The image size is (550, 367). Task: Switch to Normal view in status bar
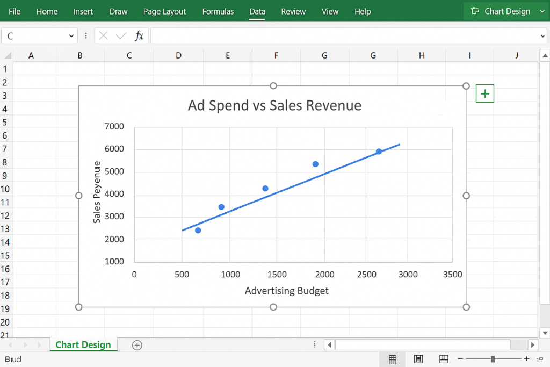pyautogui.click(x=393, y=359)
